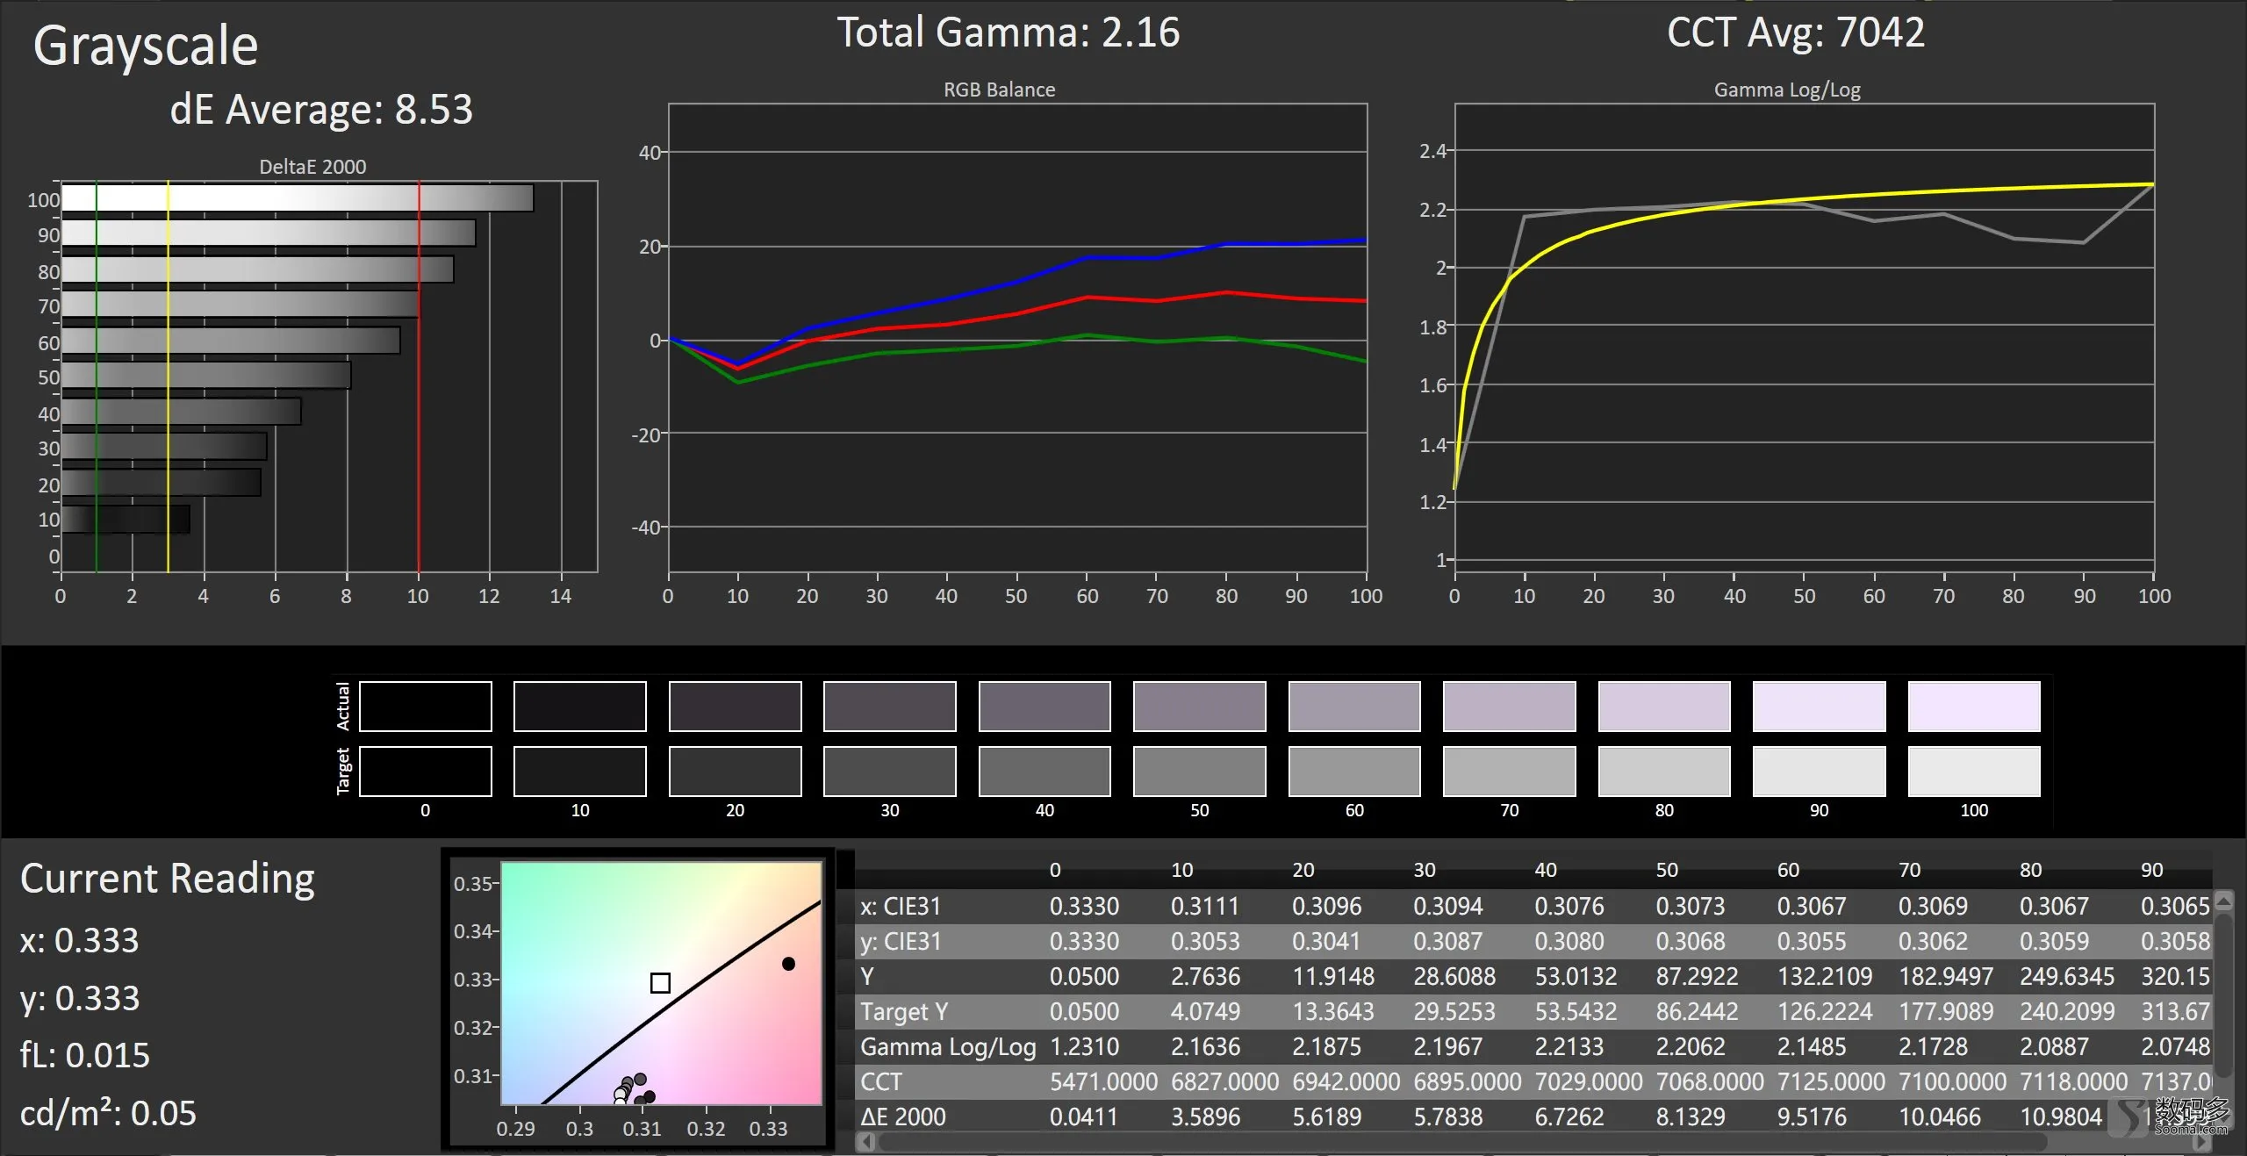The width and height of the screenshot is (2247, 1156).
Task: Select the Target swatch labeled 100
Action: tap(1974, 772)
